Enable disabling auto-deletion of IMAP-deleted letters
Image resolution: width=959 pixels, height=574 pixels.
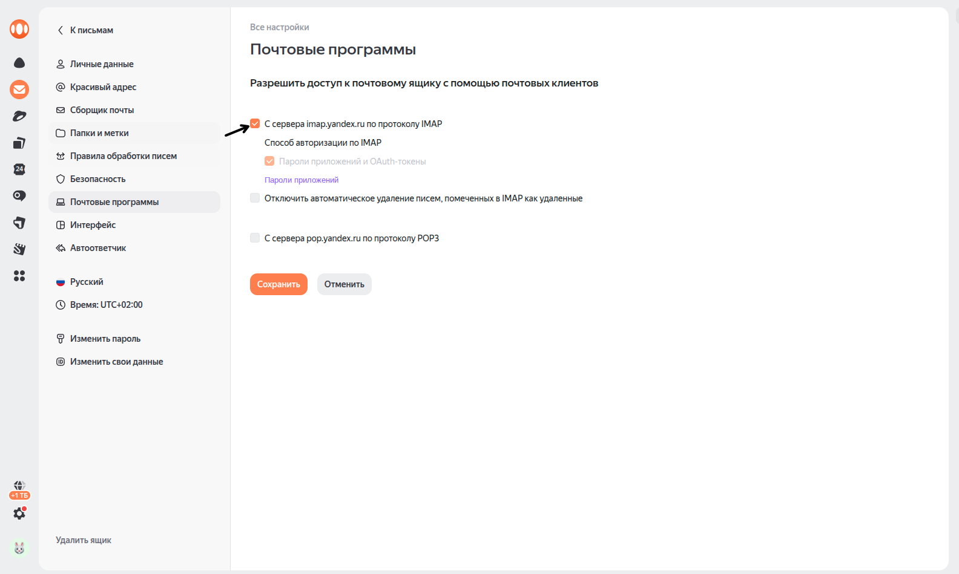(x=254, y=198)
